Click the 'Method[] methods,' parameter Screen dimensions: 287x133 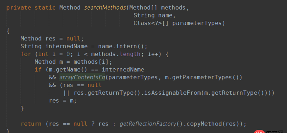pyautogui.click(x=159, y=8)
